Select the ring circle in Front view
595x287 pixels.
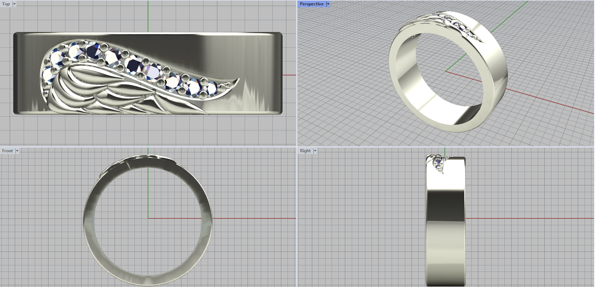tap(89, 223)
